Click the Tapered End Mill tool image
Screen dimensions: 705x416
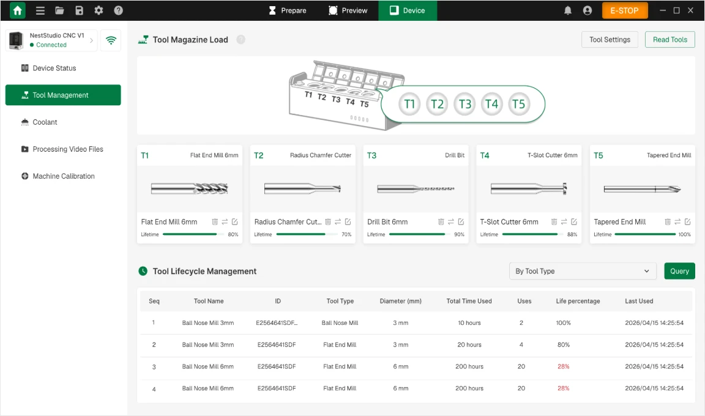click(642, 188)
